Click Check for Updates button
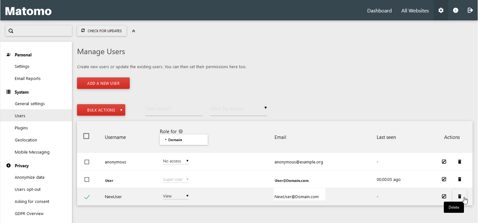This screenshot has height=223, width=478. point(102,31)
